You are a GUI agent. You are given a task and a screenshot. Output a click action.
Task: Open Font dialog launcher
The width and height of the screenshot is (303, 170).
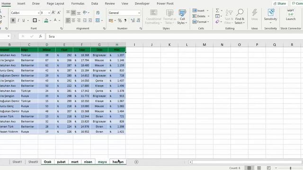pyautogui.click(x=61, y=28)
